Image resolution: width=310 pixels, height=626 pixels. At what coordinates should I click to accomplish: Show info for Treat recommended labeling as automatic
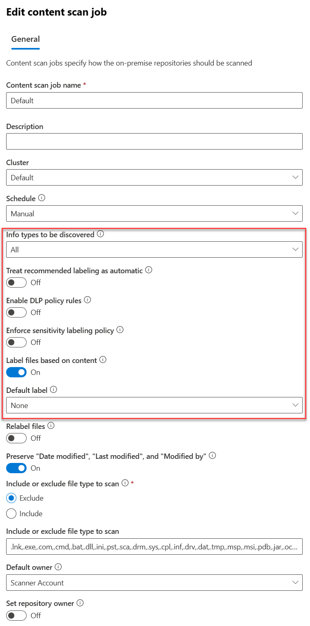[x=149, y=270]
